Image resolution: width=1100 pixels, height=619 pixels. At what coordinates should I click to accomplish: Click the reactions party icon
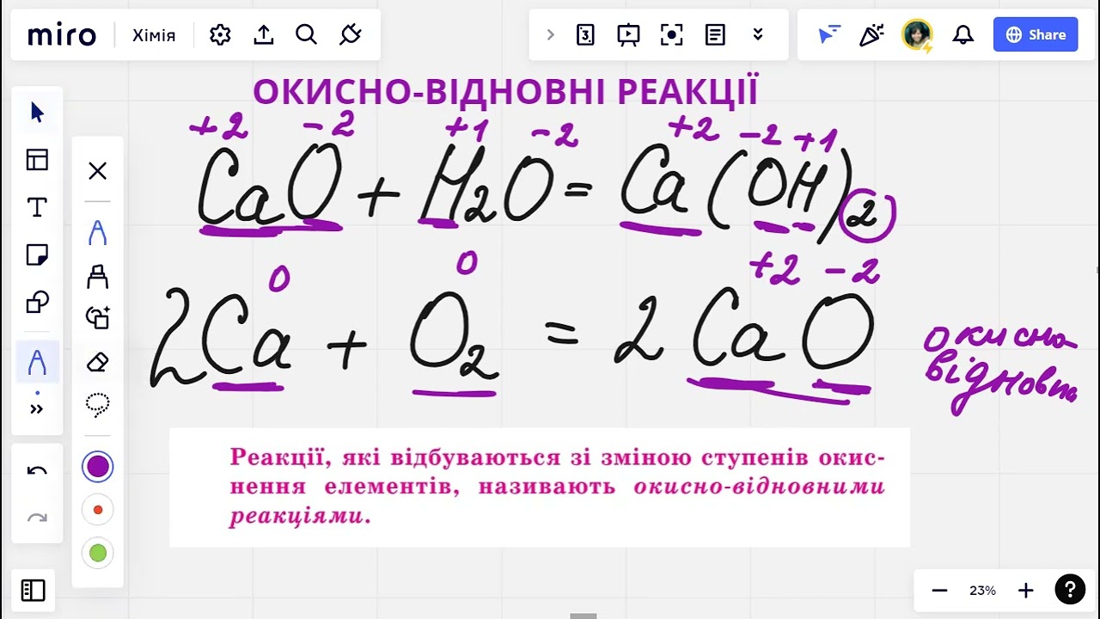tap(871, 34)
